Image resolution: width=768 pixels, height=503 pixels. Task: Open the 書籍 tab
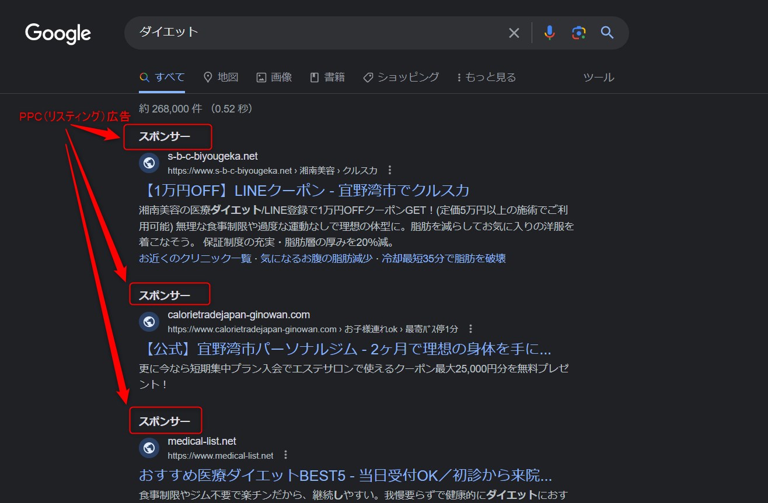coord(327,78)
